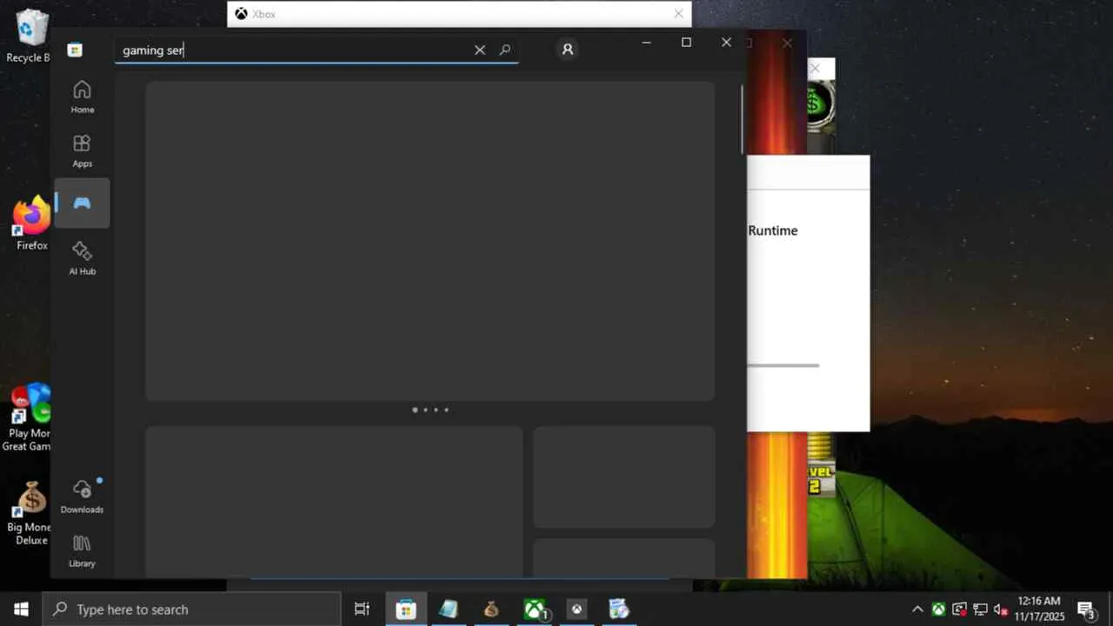Click the taskbar 'Type here to search' box
This screenshot has width=1113, height=626.
click(x=191, y=609)
